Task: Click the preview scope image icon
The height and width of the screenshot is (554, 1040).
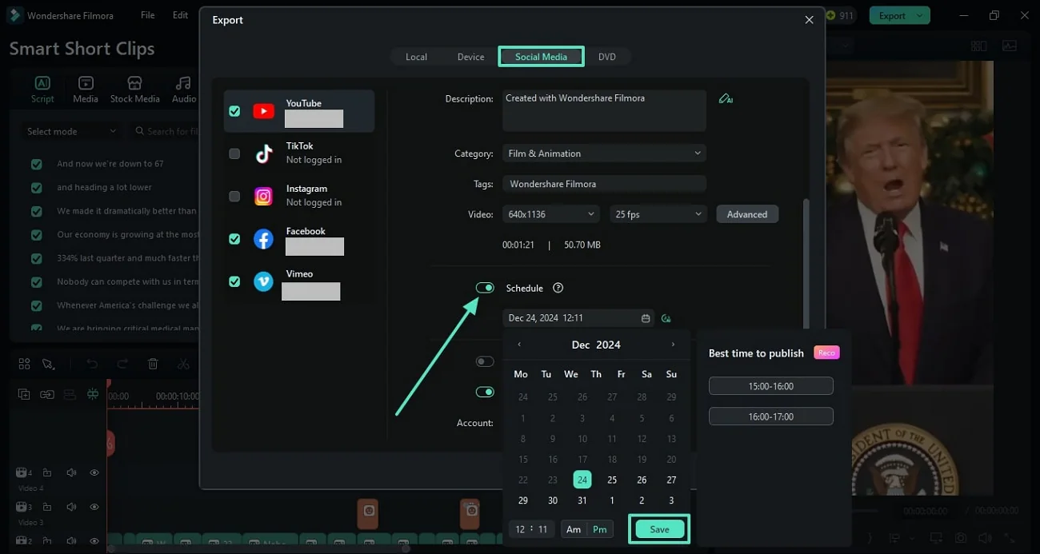Action: pos(1010,46)
